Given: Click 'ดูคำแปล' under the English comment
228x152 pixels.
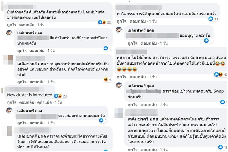Looking at the screenshot, I should [44, 102].
